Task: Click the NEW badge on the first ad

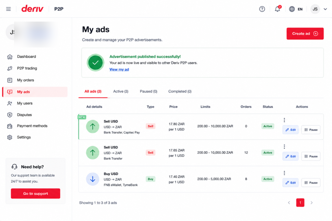Action: (82, 117)
